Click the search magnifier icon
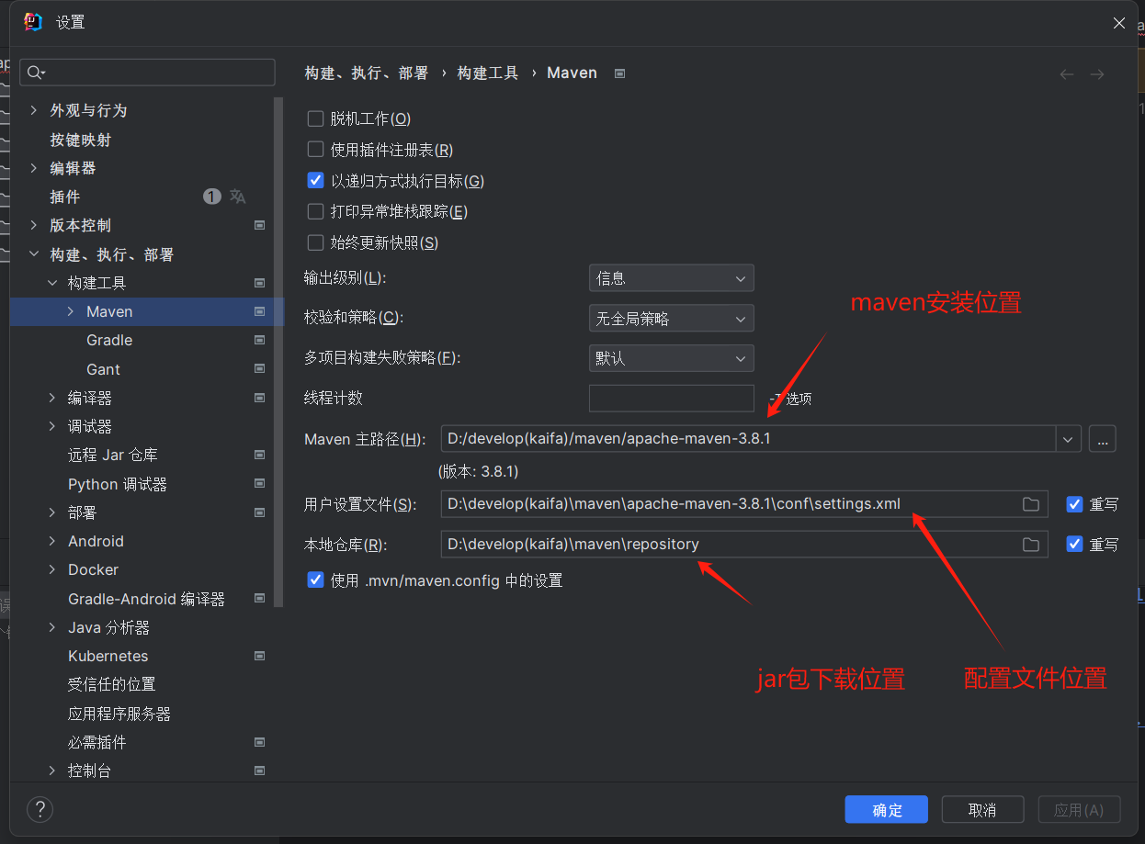 click(34, 73)
